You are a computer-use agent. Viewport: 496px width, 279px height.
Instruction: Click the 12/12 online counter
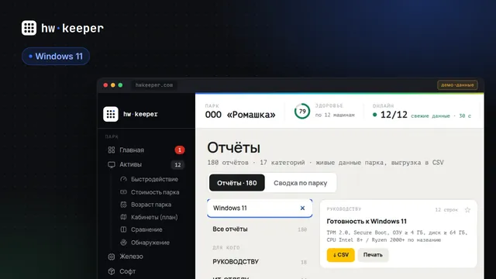[x=394, y=115]
